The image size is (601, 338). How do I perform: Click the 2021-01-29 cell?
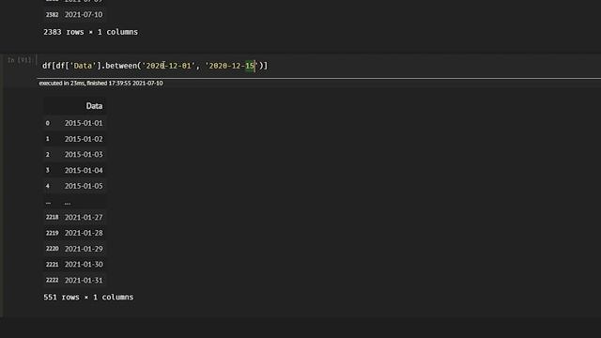click(84, 249)
